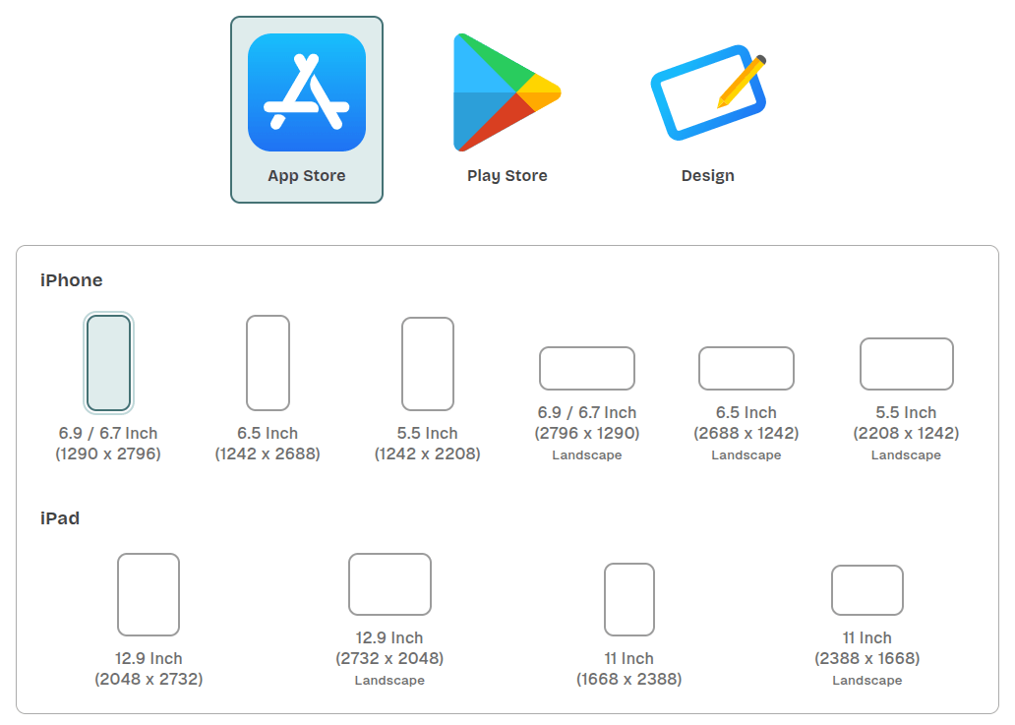Viewport: 1015px width, 725px height.
Task: Click the iPad section heading
Action: (x=61, y=518)
